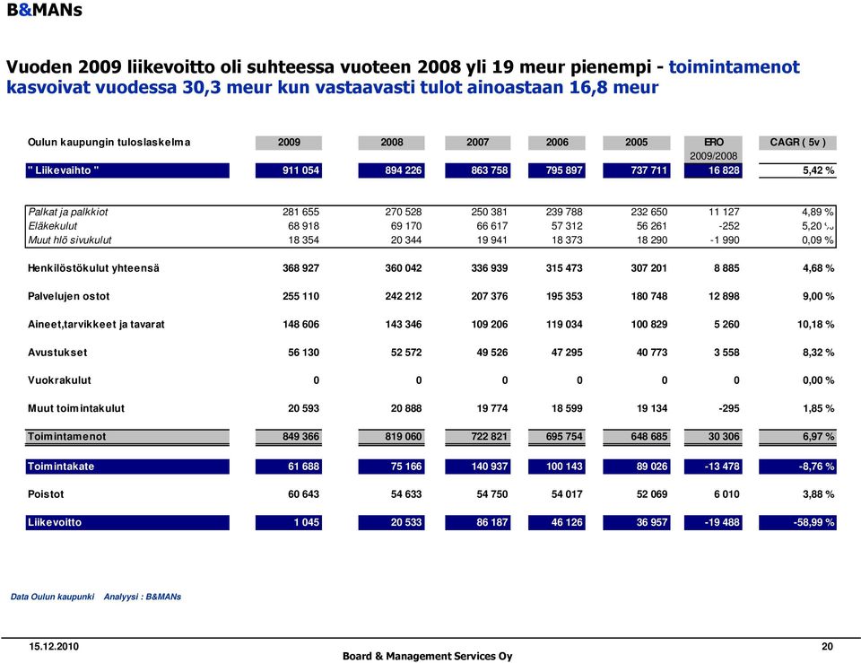Click the Analyysi : B&MANs note
This screenshot has width=861, height=663.
pos(143,597)
